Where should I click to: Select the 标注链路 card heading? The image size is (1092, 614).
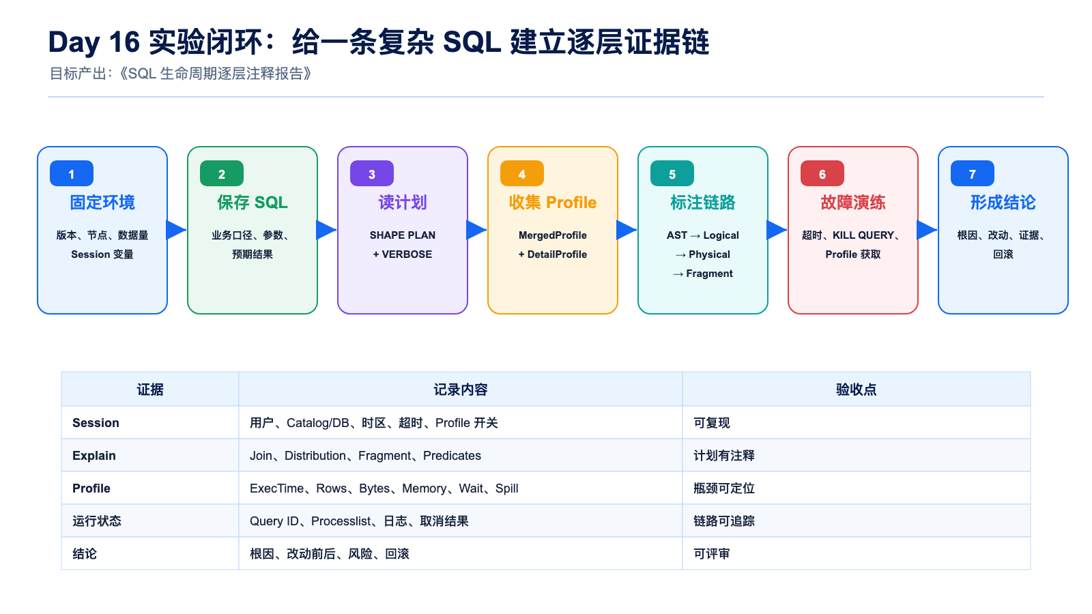[x=703, y=203]
